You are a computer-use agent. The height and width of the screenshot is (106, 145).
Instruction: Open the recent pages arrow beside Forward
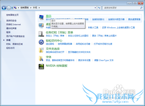tap(12, 8)
